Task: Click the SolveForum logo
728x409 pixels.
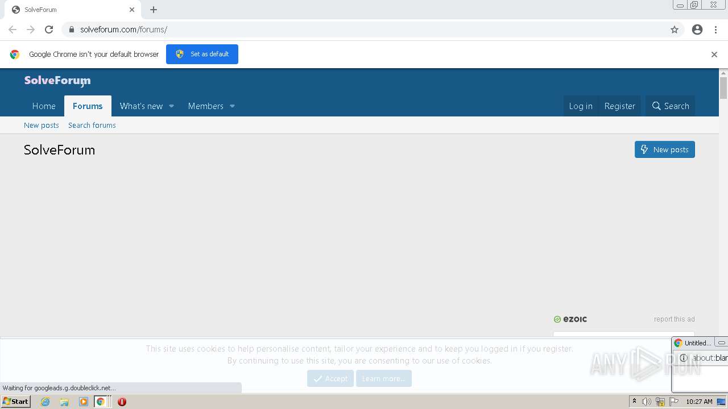Action: [57, 81]
